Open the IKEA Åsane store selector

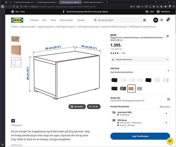point(163,12)
